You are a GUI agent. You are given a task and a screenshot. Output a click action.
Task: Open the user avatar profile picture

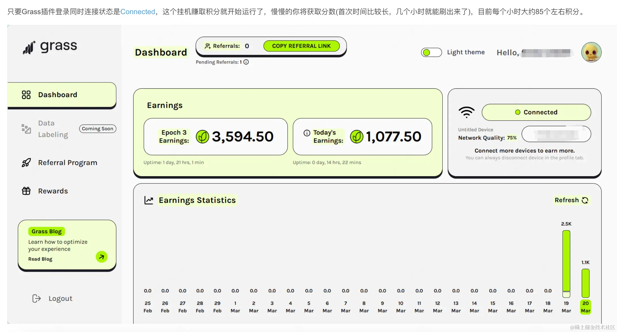coord(591,52)
